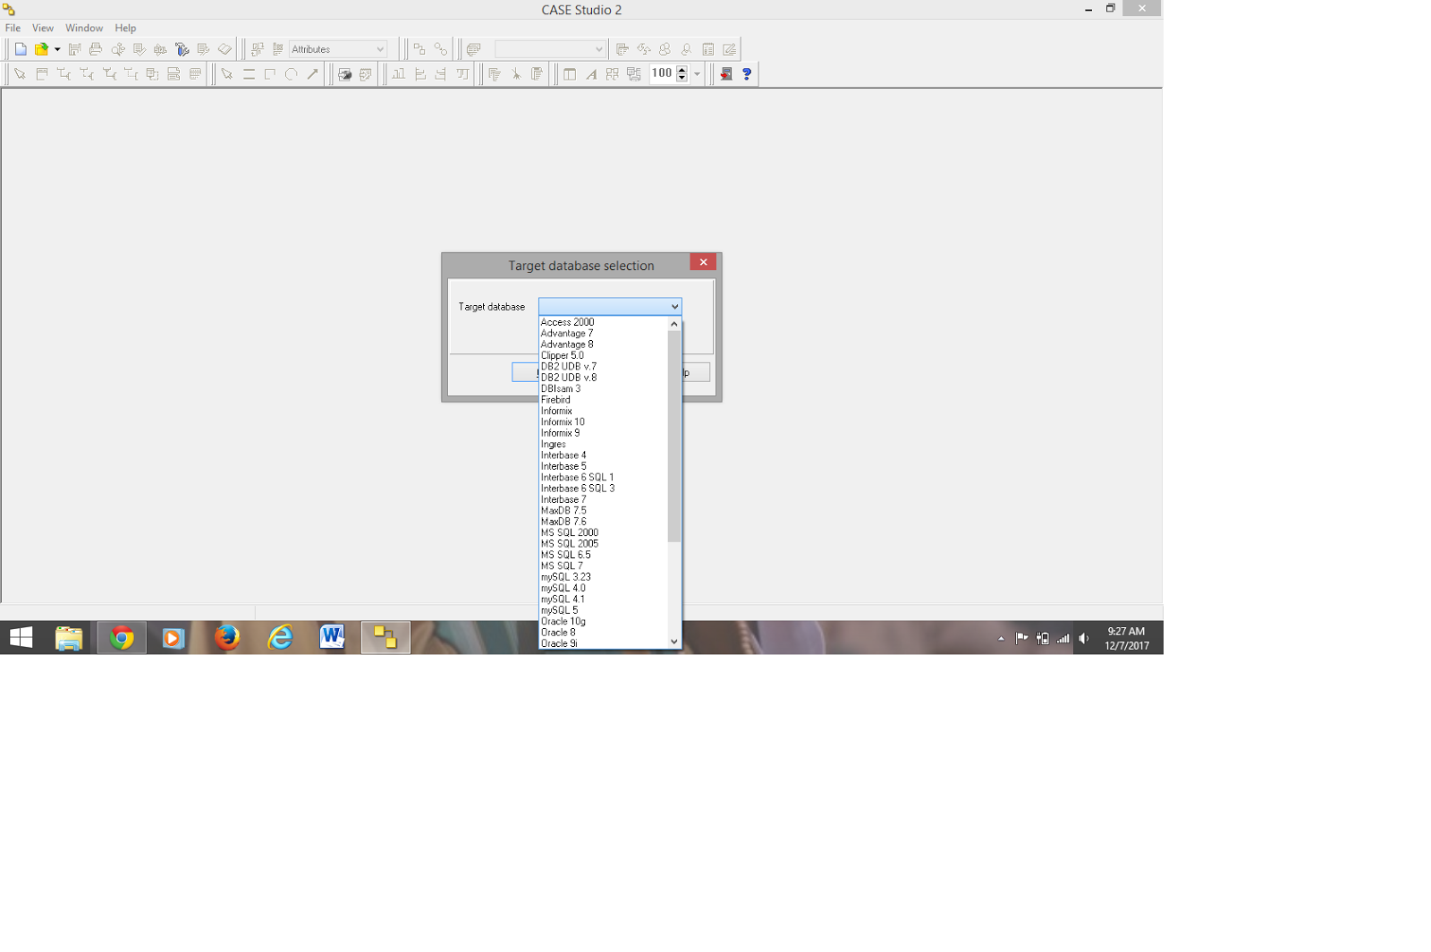Select the rectangle drawing tool

coord(268,74)
